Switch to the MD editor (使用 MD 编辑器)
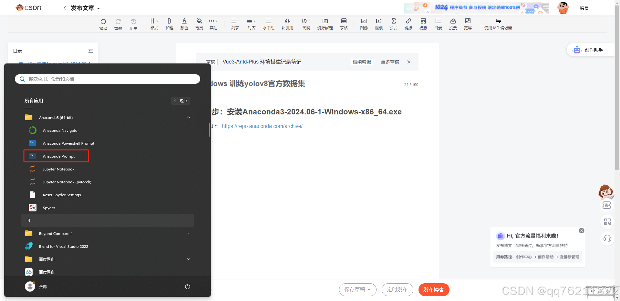Viewport: 620px width, 301px height. click(x=498, y=24)
